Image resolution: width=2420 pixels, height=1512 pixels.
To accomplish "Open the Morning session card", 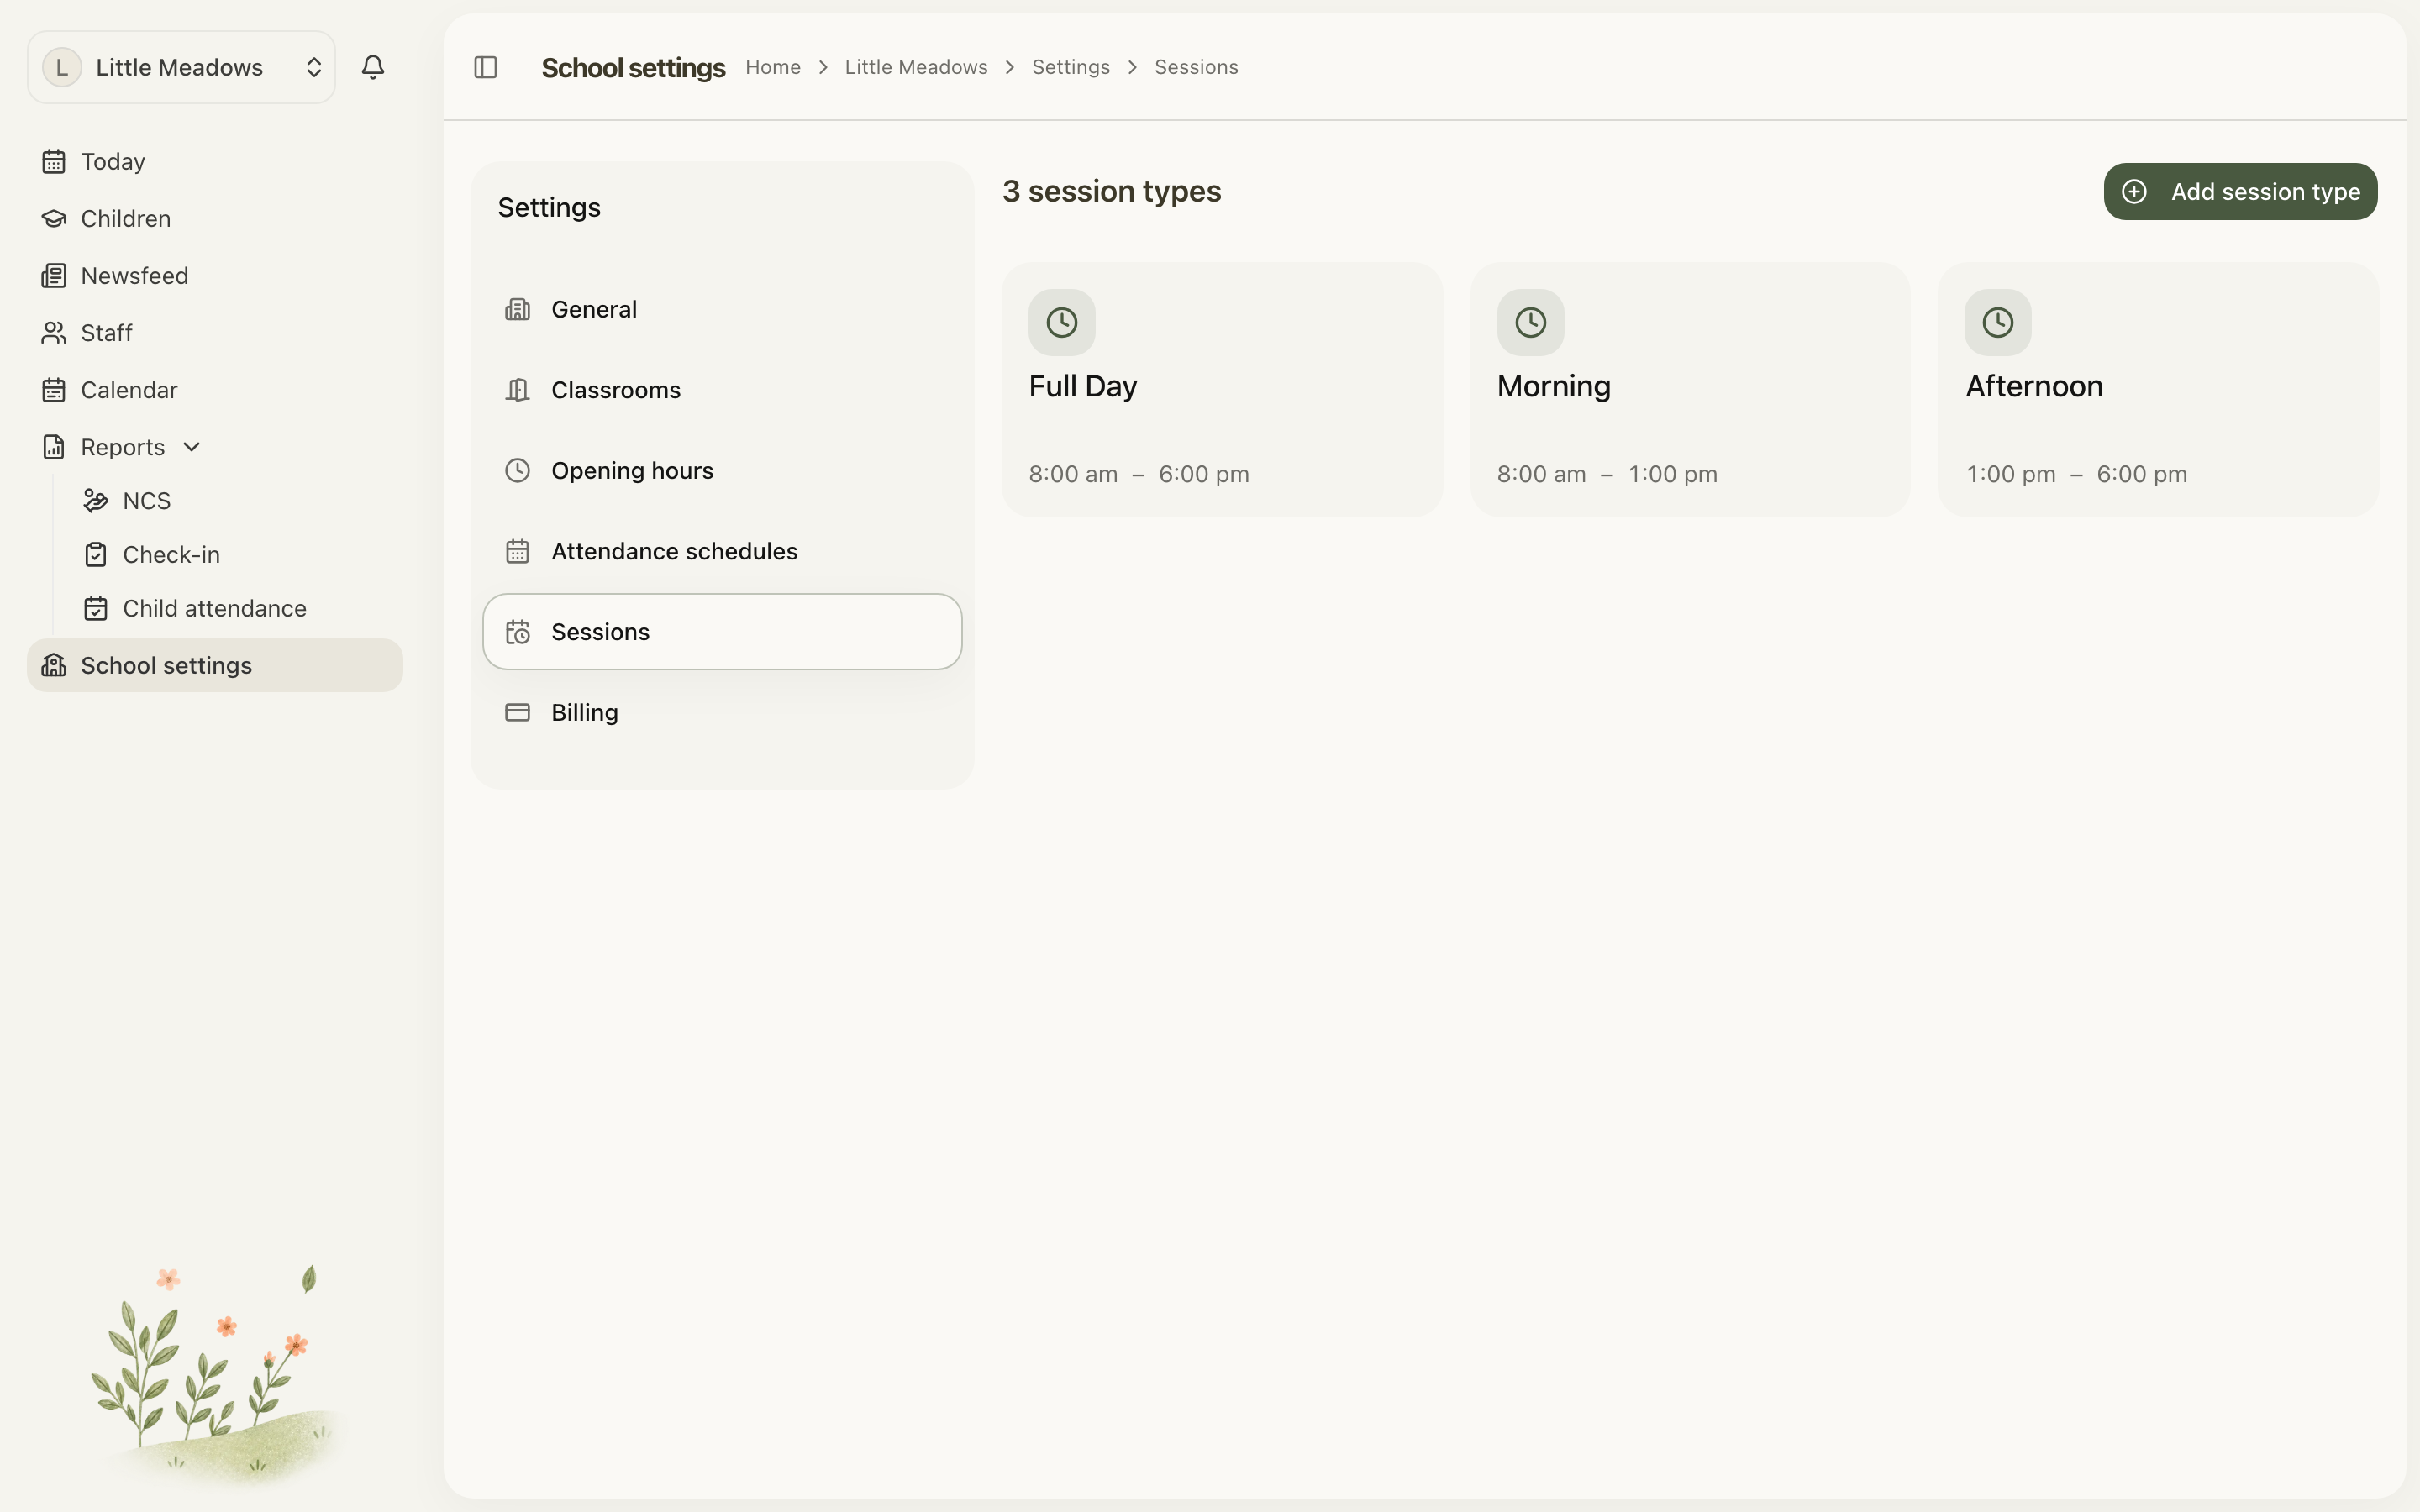I will tap(1690, 389).
